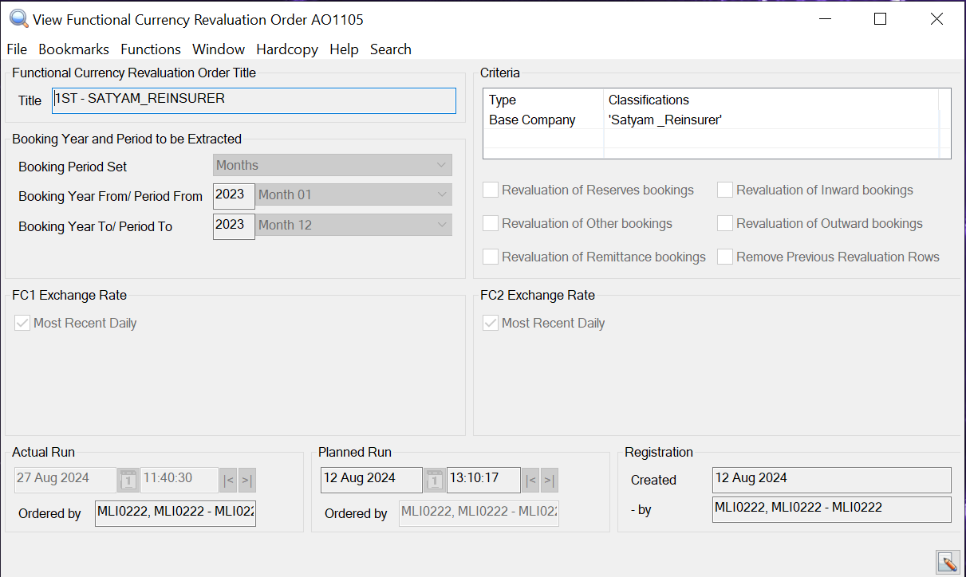The height and width of the screenshot is (577, 966).
Task: Open the Period To Month 12 dropdown
Action: [353, 226]
